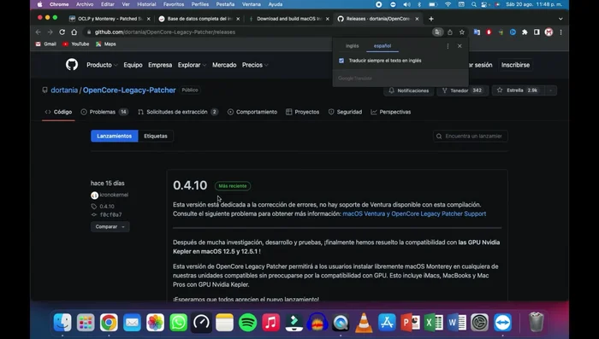Click the Notificaciones button
599x339 pixels.
coord(408,91)
